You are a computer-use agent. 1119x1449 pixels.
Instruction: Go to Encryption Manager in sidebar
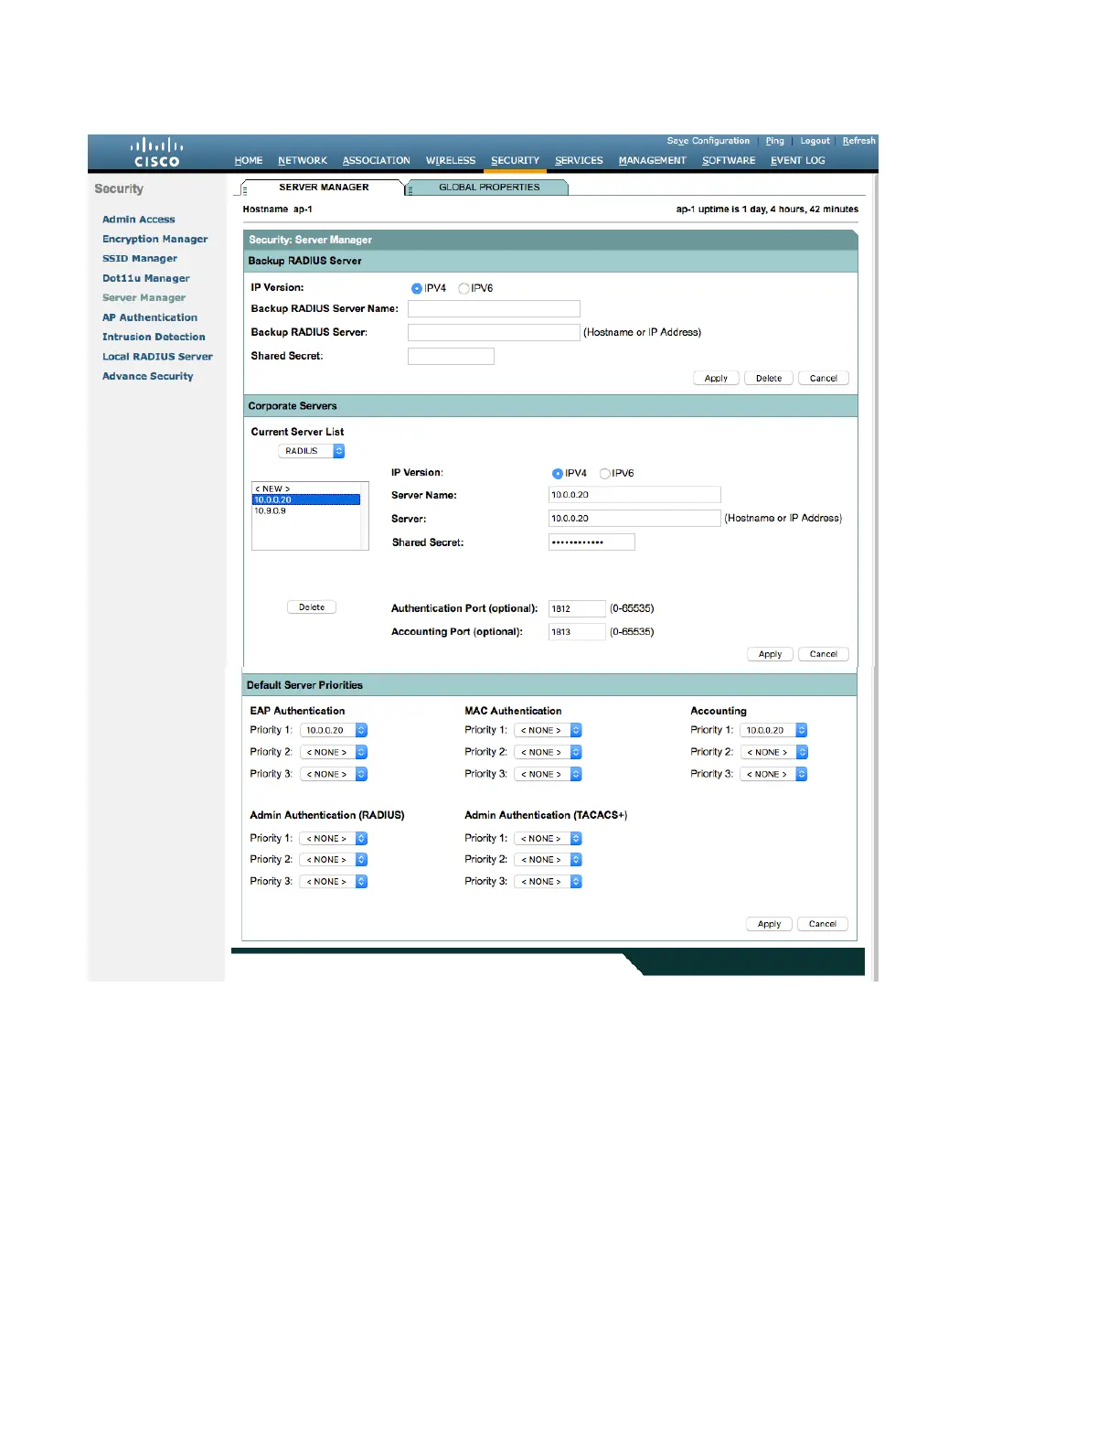pyautogui.click(x=155, y=239)
